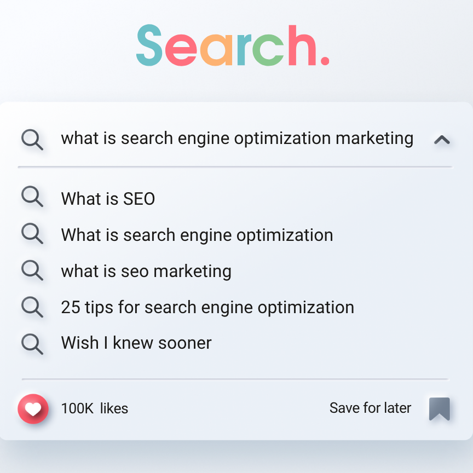473x473 pixels.
Task: Select the "What is SEO" suggestion
Action: click(x=108, y=198)
